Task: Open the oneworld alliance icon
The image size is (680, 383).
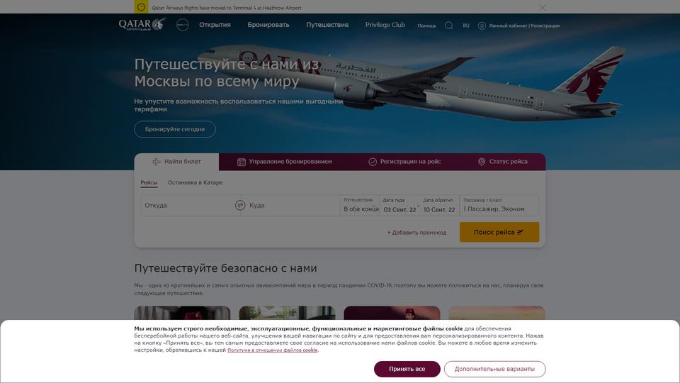Action: coord(183,25)
